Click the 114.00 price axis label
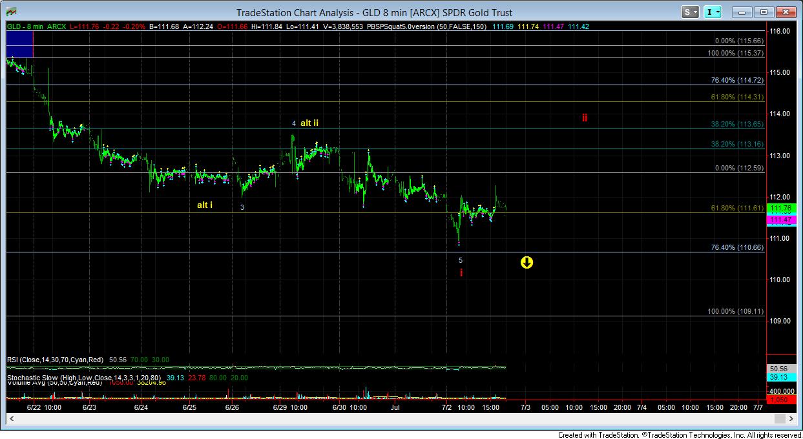Image resolution: width=803 pixels, height=439 pixels. 780,114
